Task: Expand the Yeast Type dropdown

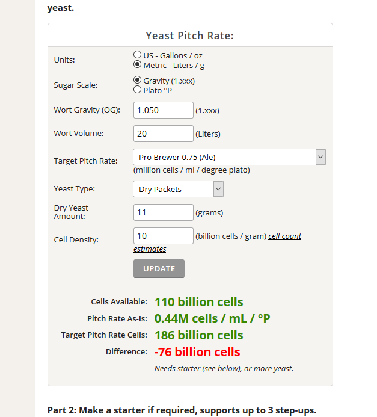Action: pyautogui.click(x=179, y=189)
